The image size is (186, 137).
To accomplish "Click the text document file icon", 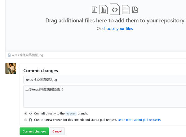I will coord(126,10).
